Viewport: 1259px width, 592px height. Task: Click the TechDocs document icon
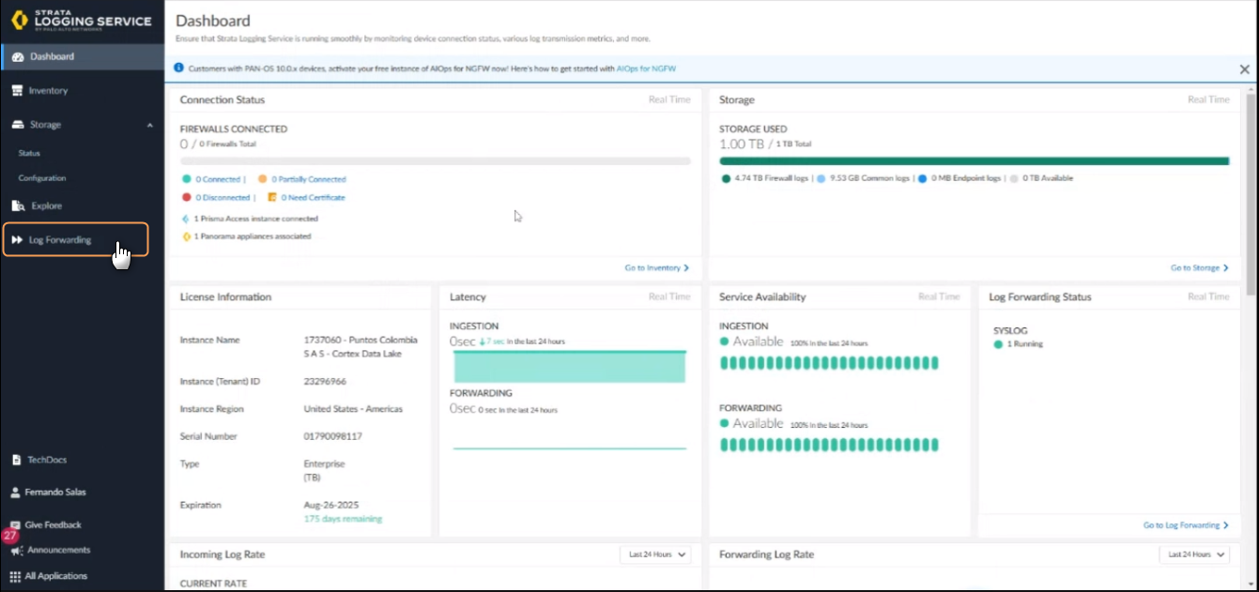pos(16,461)
